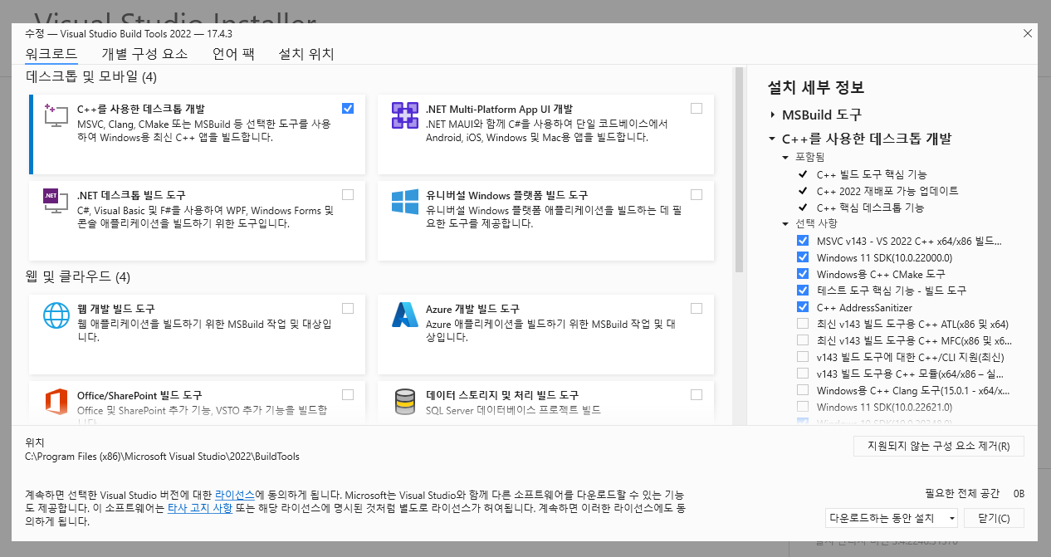Screen dimensions: 1051x557
Task: Enable v143 빌드 도구용 C++ 모듈 option
Action: (x=803, y=374)
